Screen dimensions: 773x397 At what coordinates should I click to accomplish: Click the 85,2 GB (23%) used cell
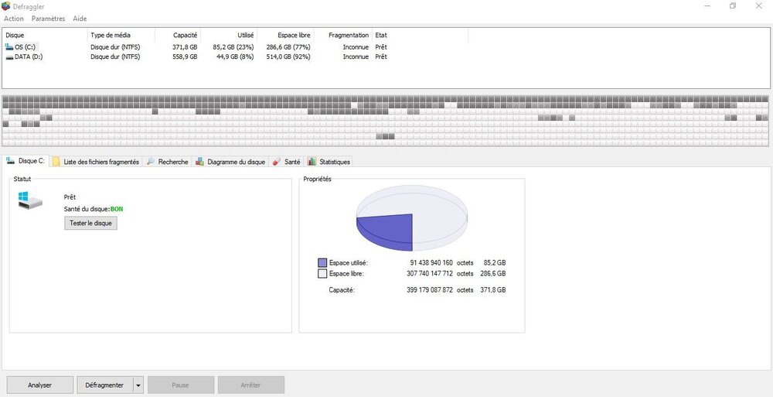click(233, 47)
